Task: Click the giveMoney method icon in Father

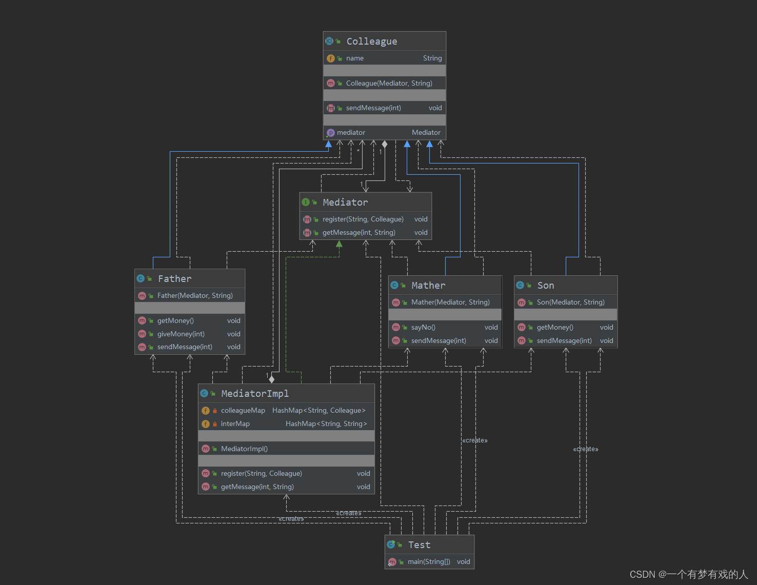Action: click(142, 334)
